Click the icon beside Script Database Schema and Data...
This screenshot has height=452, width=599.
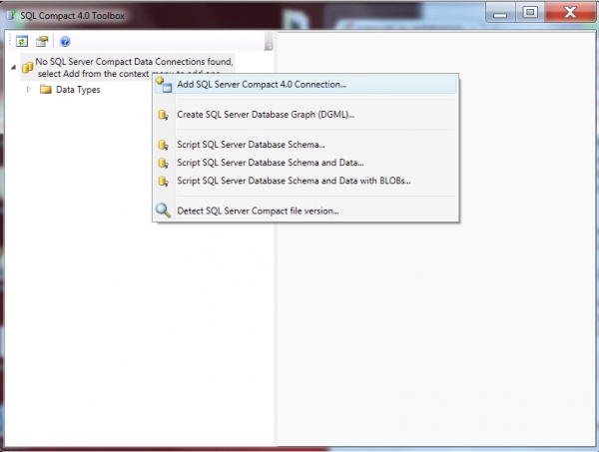pos(163,163)
